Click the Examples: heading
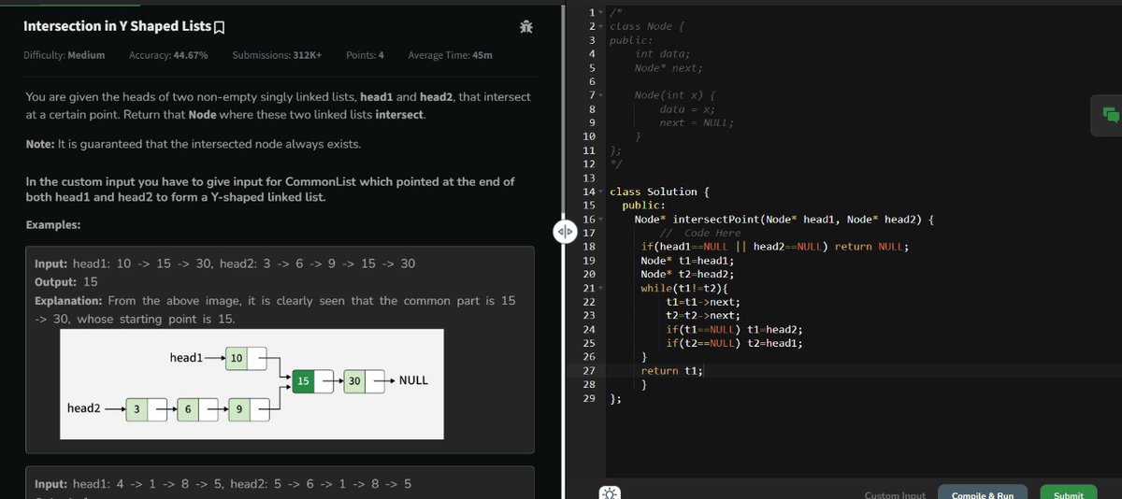 pyautogui.click(x=53, y=225)
